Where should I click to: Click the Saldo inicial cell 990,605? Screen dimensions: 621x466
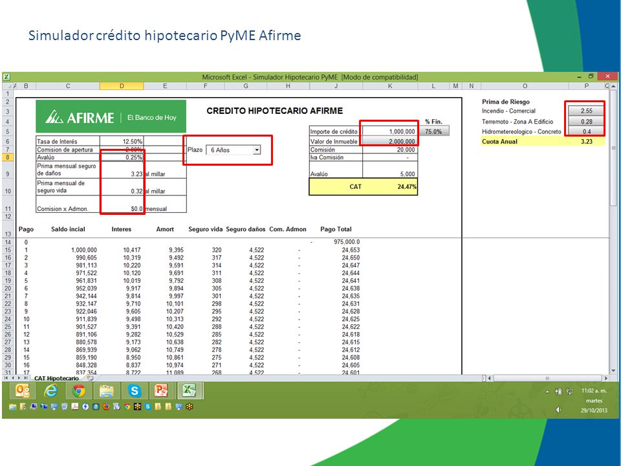[x=86, y=258]
